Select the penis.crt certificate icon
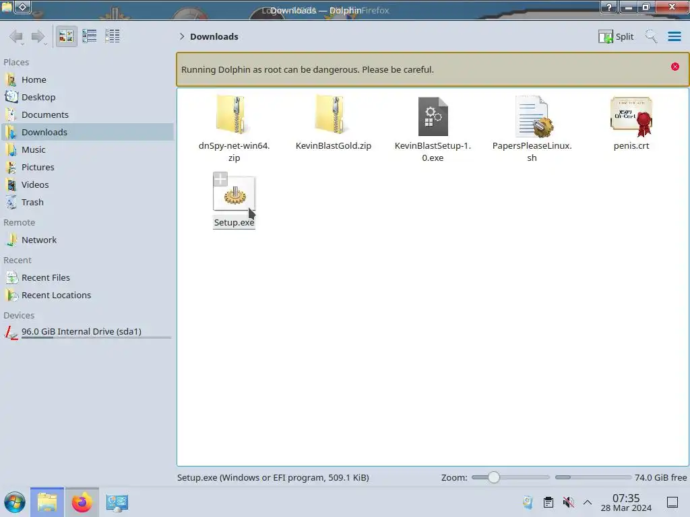 coord(631,116)
